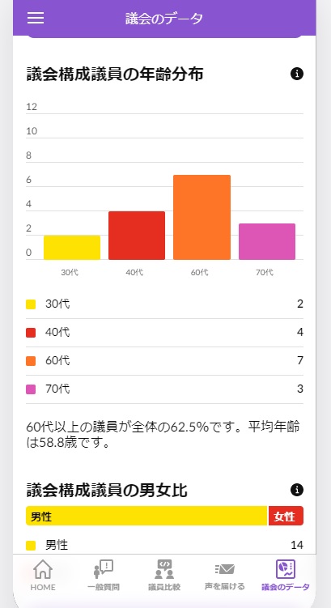Open the 声を届ける mail icon
The height and width of the screenshot is (608, 331).
point(225,569)
